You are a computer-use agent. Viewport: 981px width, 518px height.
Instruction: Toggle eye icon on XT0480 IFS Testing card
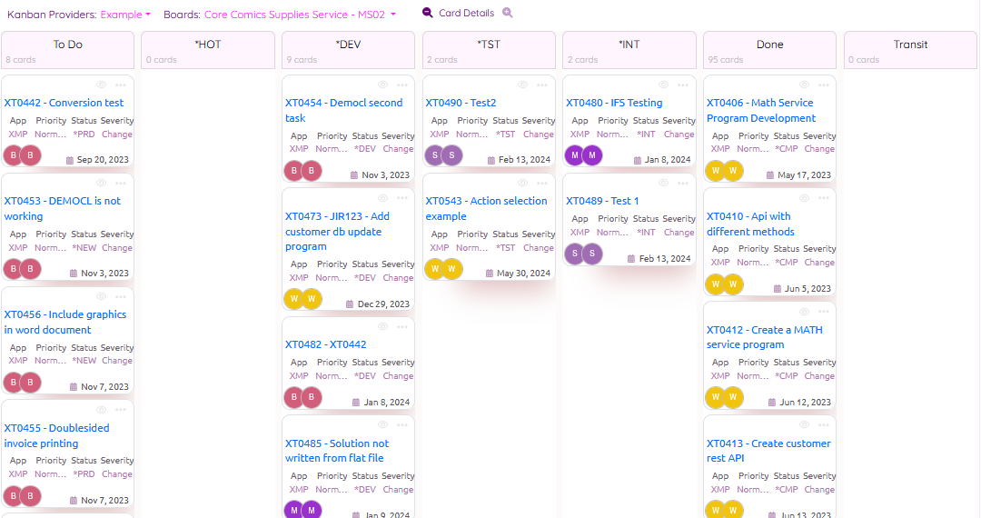tap(663, 85)
